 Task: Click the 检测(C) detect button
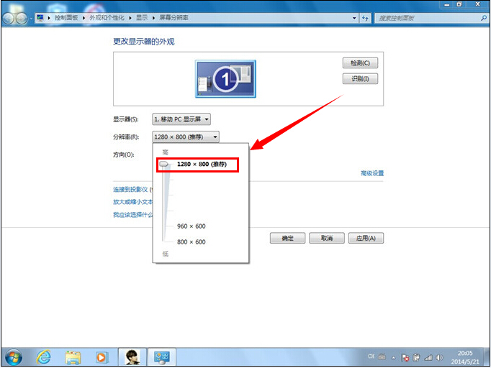click(x=360, y=63)
